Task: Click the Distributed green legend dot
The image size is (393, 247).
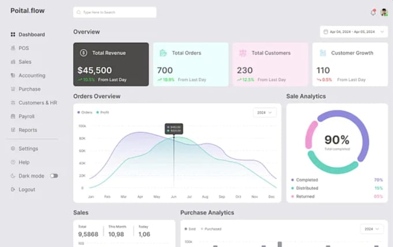Action: click(x=292, y=188)
